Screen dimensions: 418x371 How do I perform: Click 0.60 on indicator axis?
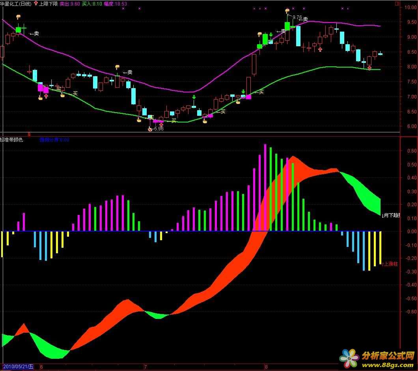pos(412,151)
